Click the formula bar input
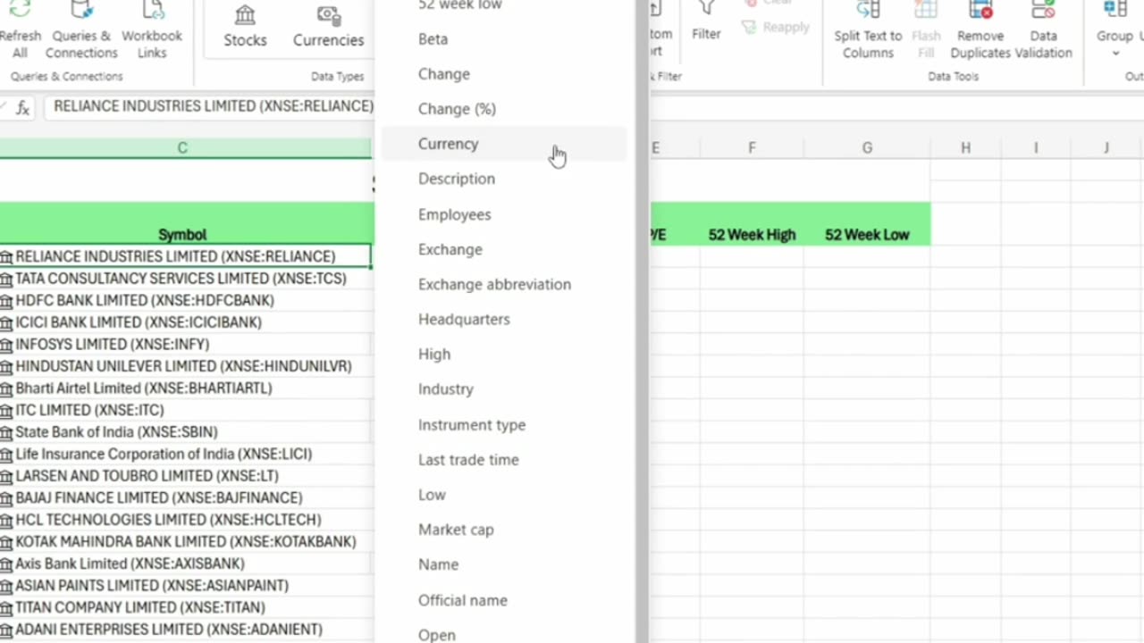The image size is (1144, 643). pos(213,106)
